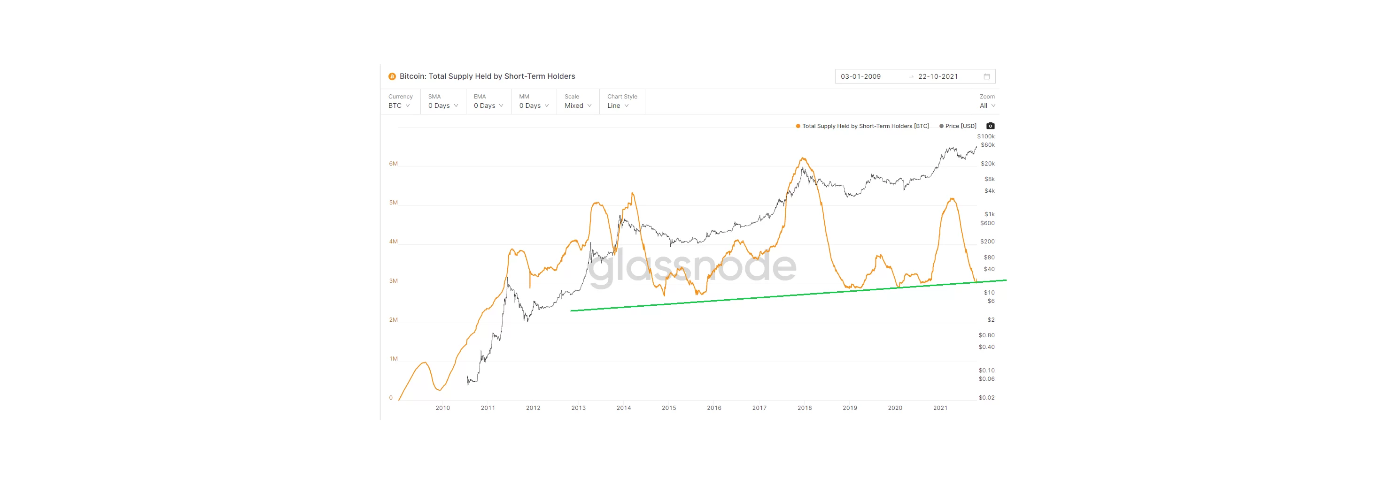Screen dimensions: 1379x484
Task: Click the 2018 orange supply peak
Action: coord(802,159)
